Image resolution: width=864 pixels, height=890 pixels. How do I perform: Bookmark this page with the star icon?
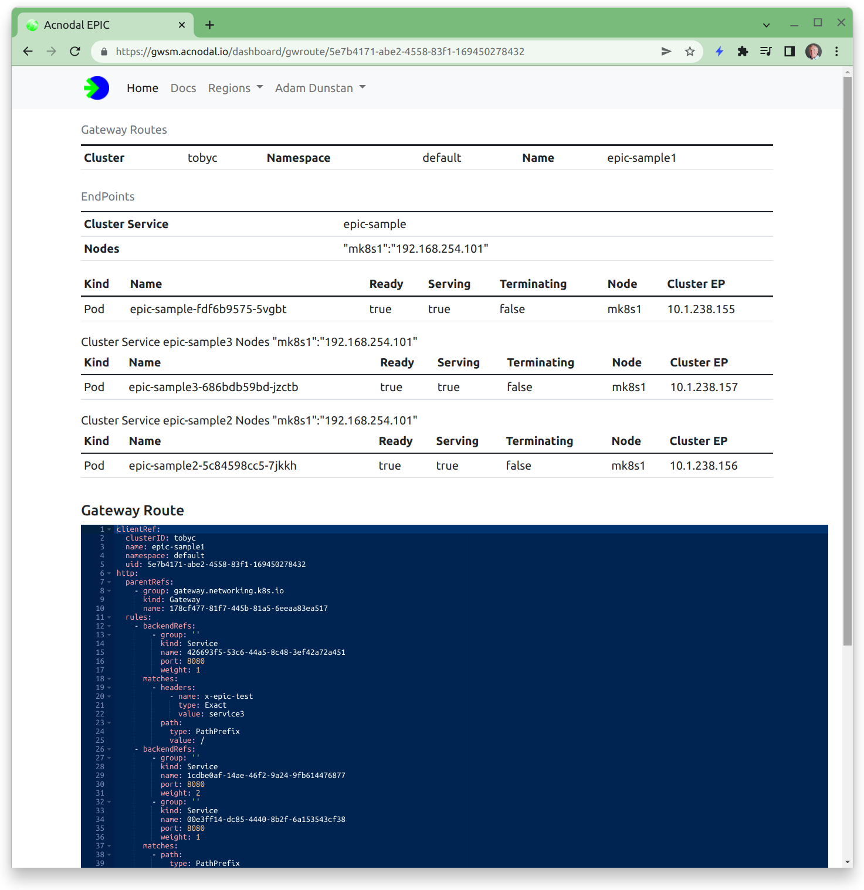click(x=690, y=52)
